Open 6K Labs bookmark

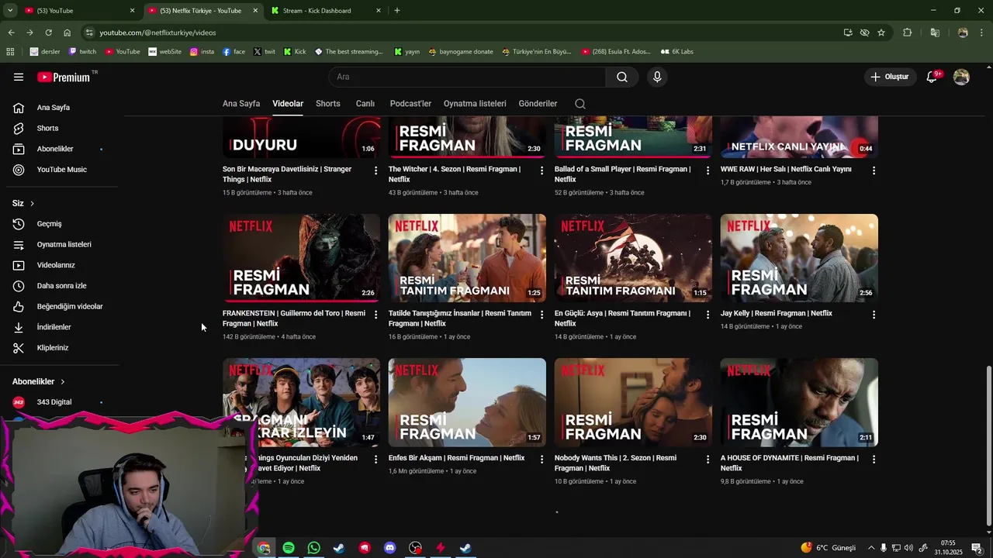[677, 52]
